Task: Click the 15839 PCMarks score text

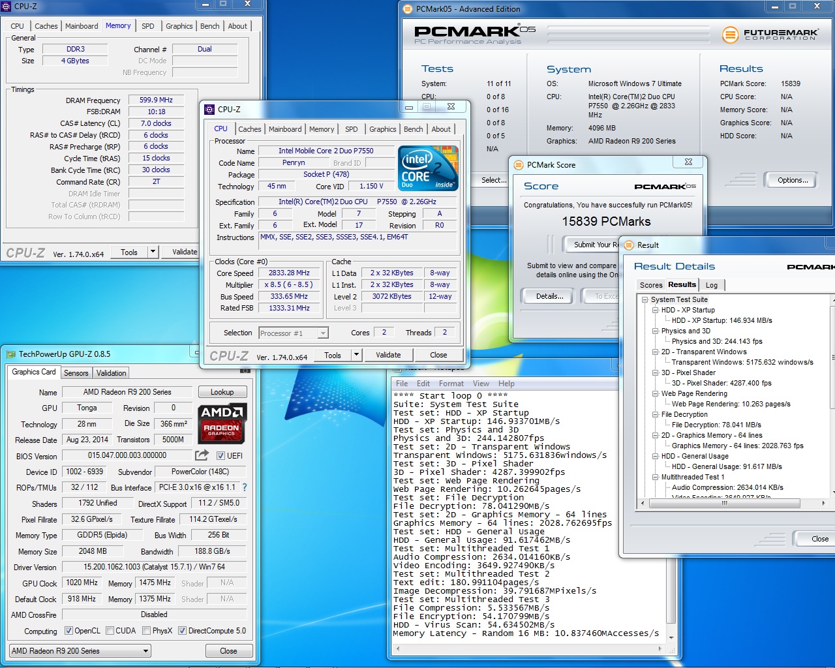Action: (607, 222)
